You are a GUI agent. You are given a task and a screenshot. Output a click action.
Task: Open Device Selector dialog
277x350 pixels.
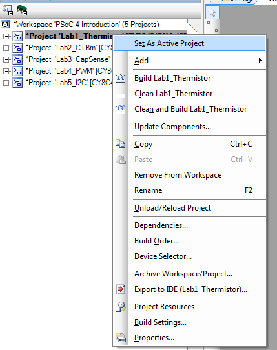pos(163,256)
